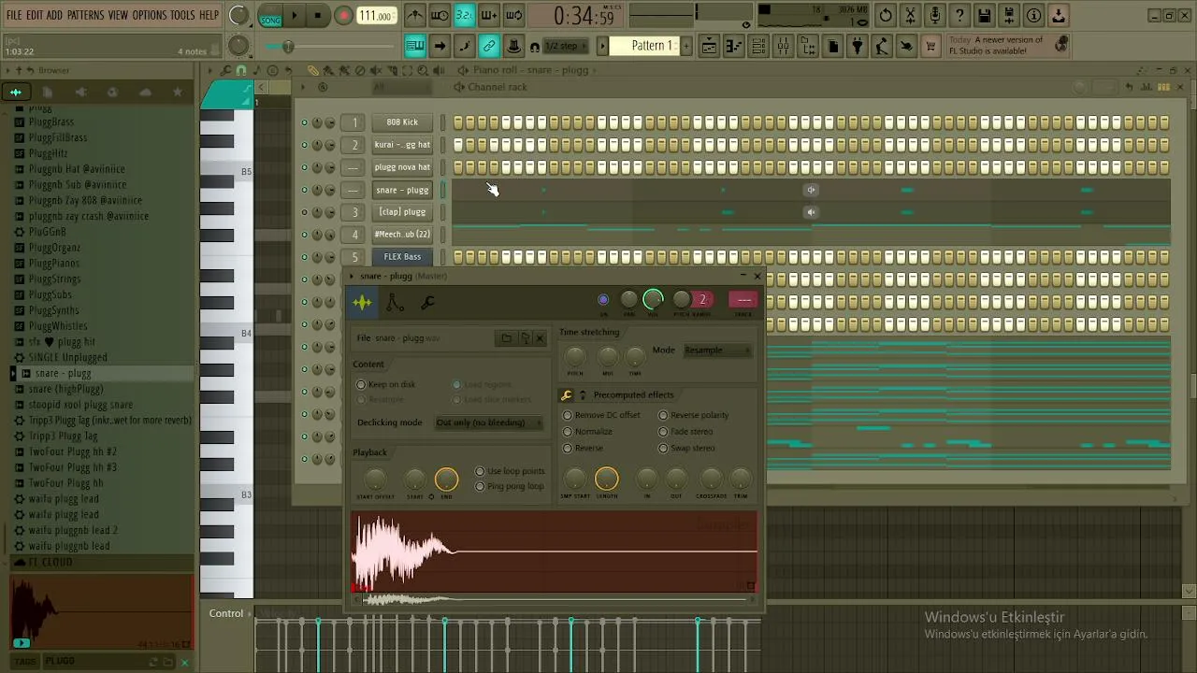This screenshot has height=673, width=1197.
Task: Open the FILE menu
Action: 14,15
